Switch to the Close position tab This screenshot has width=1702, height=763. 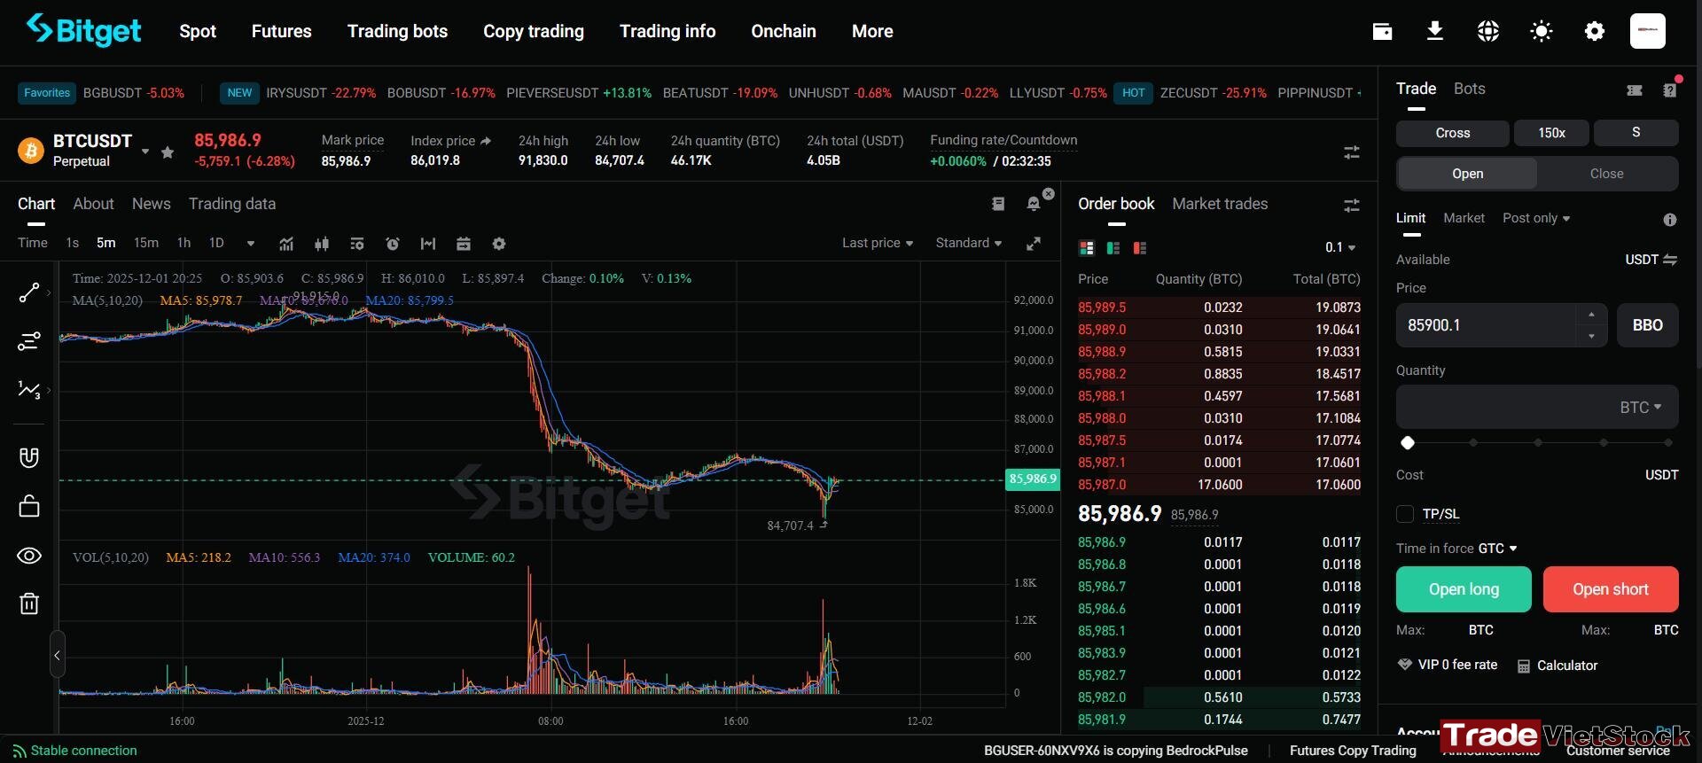(1607, 174)
